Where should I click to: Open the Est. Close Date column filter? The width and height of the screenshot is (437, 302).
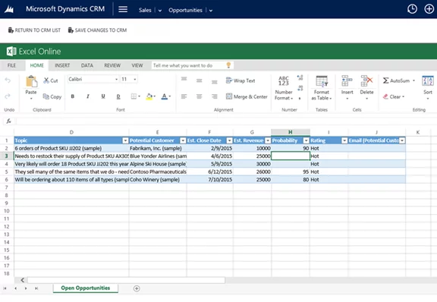coord(230,140)
